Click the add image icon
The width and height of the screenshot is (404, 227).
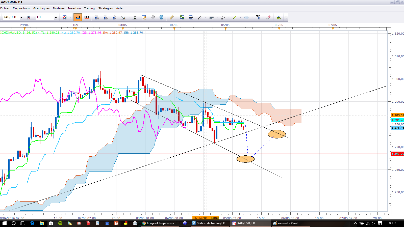tap(182, 17)
